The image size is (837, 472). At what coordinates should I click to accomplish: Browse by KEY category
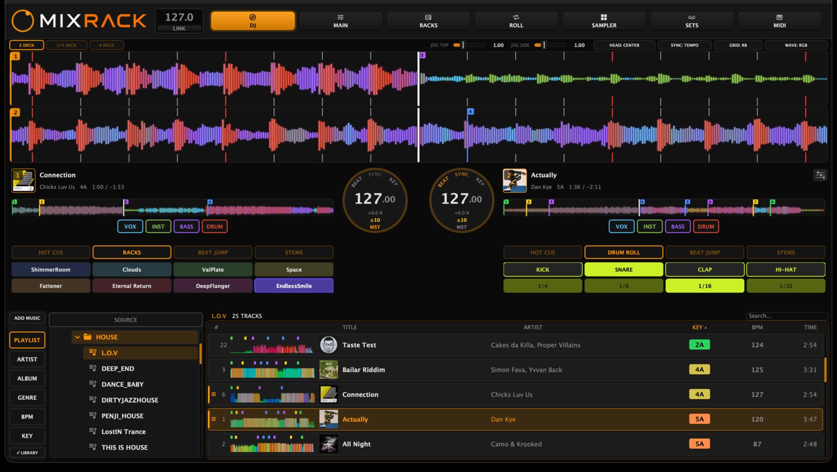27,436
